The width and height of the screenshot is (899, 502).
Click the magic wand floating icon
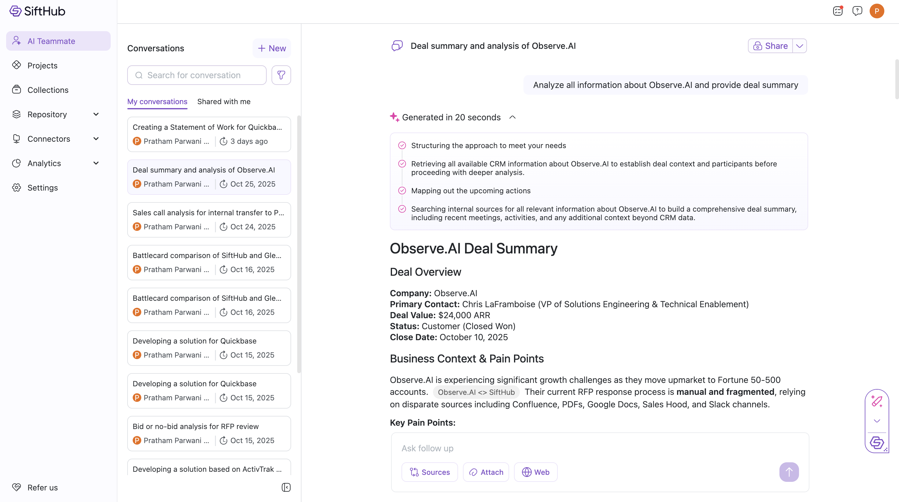[877, 402]
